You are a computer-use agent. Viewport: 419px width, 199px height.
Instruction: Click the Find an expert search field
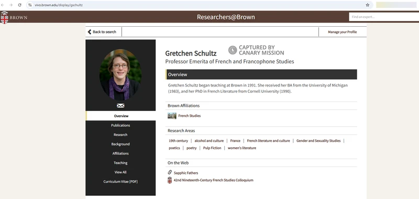pos(384,17)
